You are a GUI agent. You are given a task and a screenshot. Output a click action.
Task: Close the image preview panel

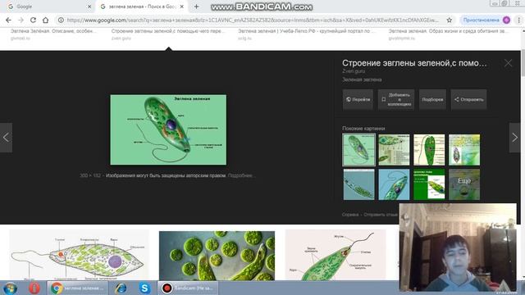pos(508,63)
